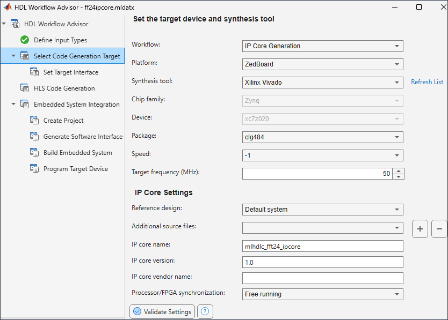This screenshot has height=320, width=448.
Task: Click the green check icon beside Define Input Types
Action: [x=25, y=40]
